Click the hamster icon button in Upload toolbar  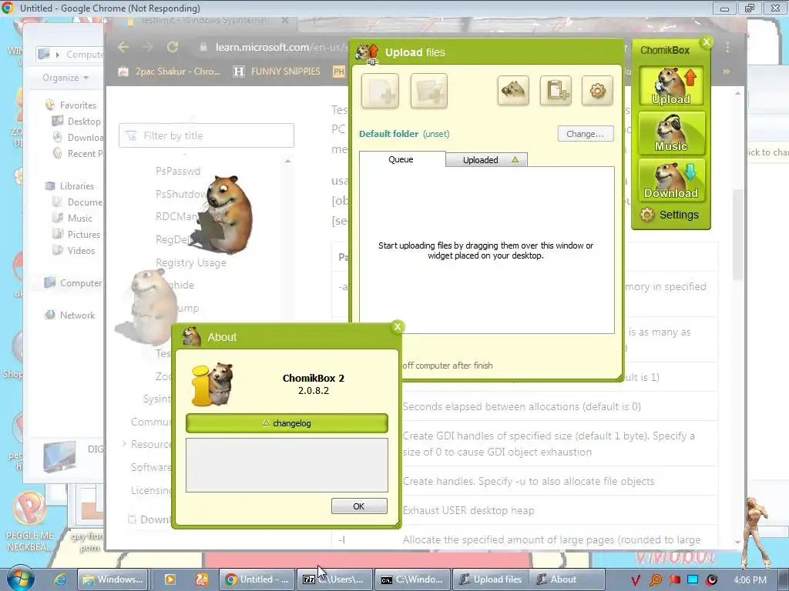(512, 91)
